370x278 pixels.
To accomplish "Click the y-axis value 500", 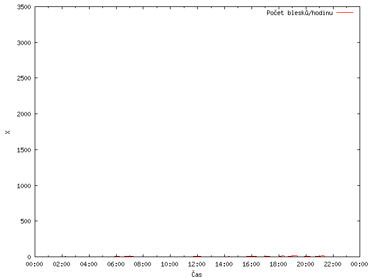I will pos(25,221).
